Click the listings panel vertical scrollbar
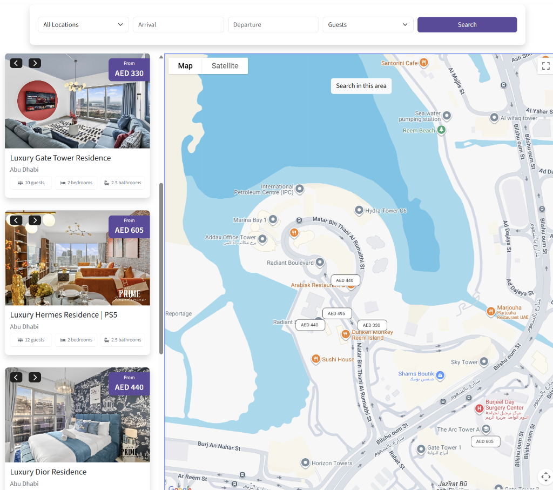553x490 pixels. coord(161,269)
